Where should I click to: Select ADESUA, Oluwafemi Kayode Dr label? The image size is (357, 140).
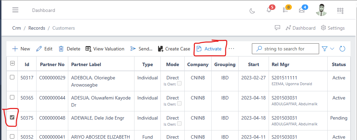(101, 102)
